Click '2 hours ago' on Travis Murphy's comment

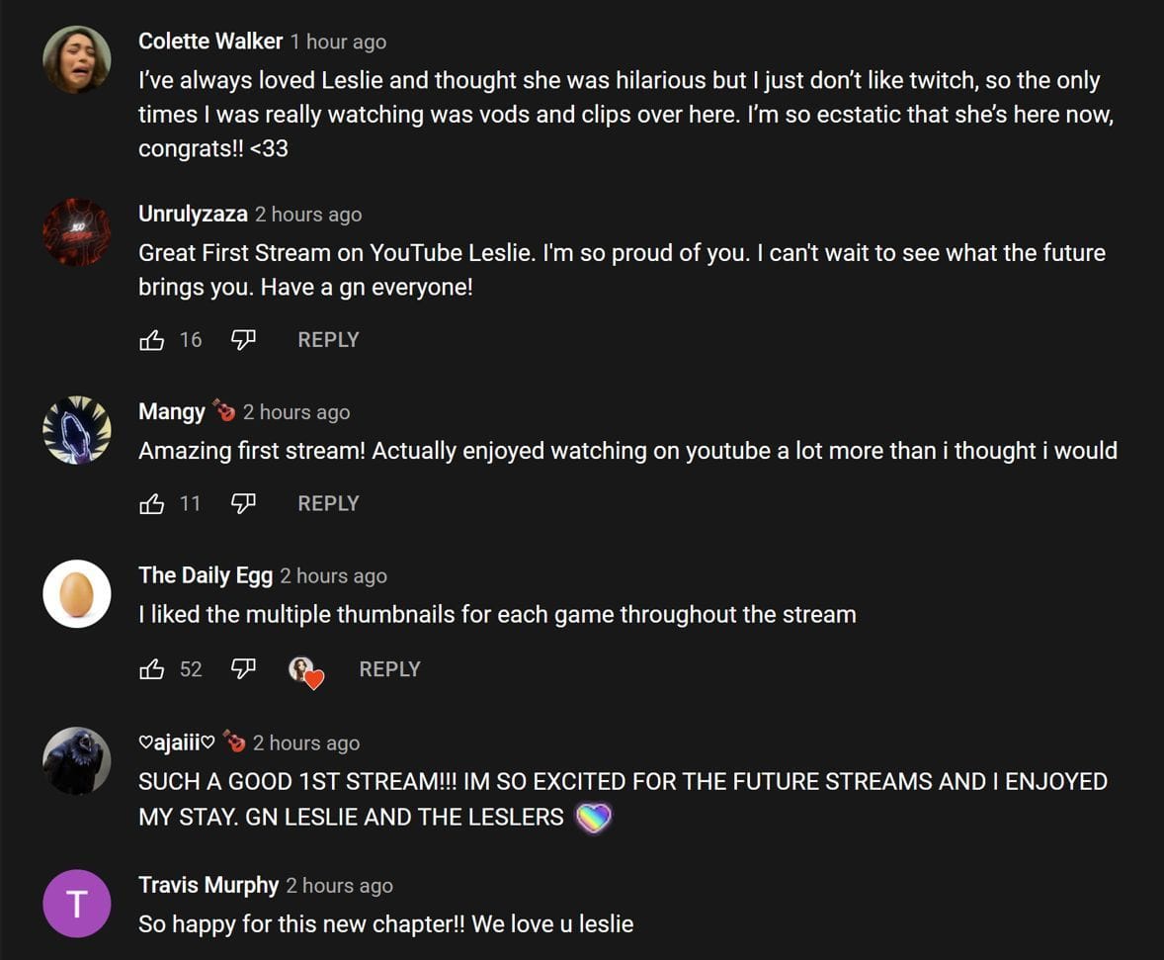coord(339,885)
